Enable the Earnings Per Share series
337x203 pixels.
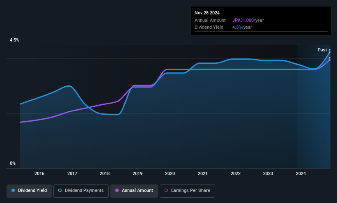click(x=187, y=191)
